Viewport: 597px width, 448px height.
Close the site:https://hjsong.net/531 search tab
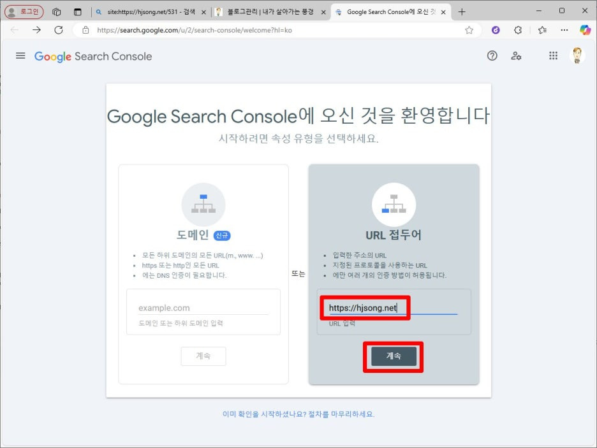pyautogui.click(x=203, y=12)
